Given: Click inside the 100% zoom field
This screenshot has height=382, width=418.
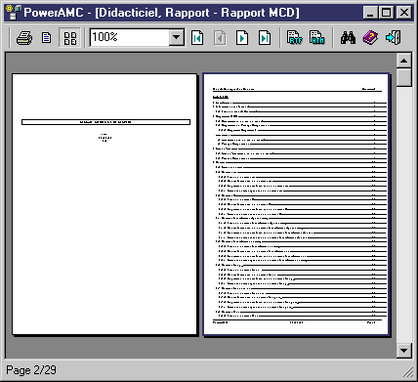Looking at the screenshot, I should click(130, 37).
